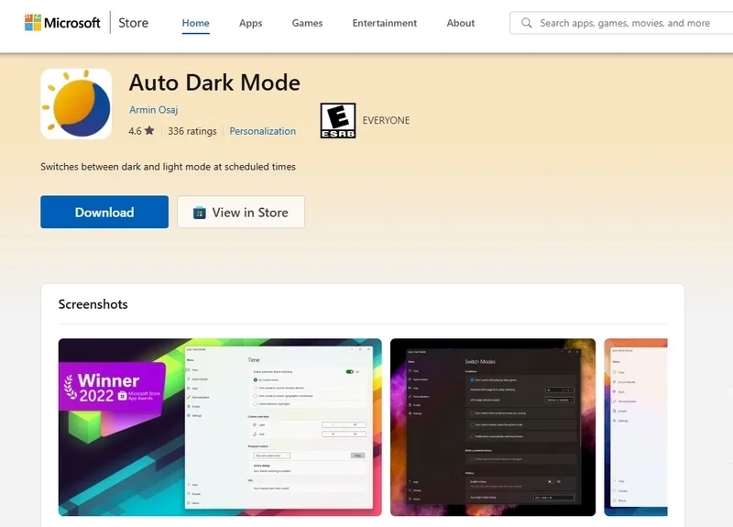Go to the Home tab
Screen dimensions: 733x527
click(195, 23)
